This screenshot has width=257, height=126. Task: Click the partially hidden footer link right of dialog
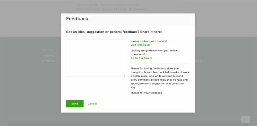coord(198,61)
